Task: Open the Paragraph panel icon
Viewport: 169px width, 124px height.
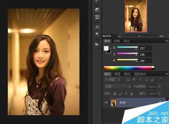Action: [x=97, y=34]
